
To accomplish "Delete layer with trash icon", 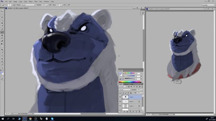I will (139, 112).
